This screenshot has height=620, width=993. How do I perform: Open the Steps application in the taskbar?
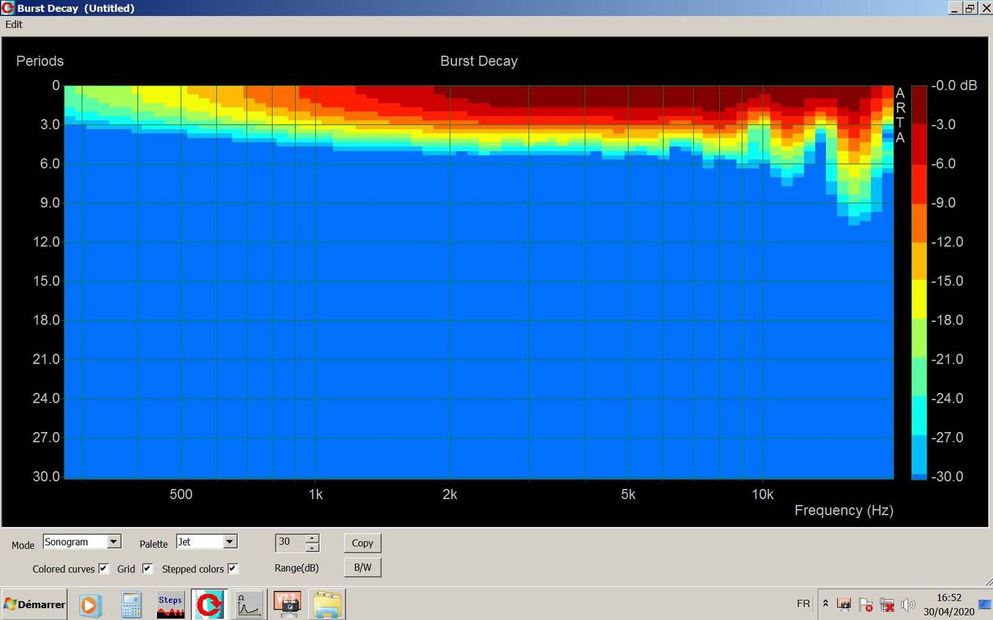pyautogui.click(x=170, y=604)
